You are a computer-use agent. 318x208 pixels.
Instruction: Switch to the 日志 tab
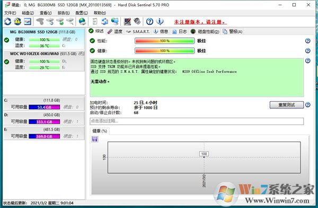pos(180,31)
